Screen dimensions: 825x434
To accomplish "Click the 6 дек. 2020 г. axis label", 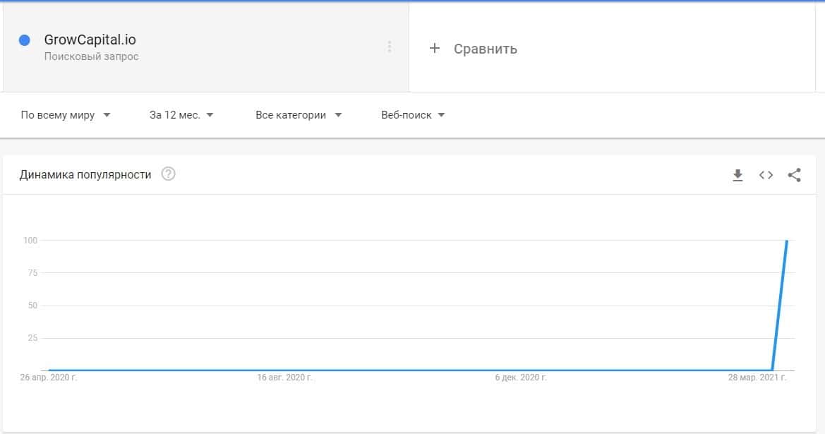I will [x=521, y=378].
